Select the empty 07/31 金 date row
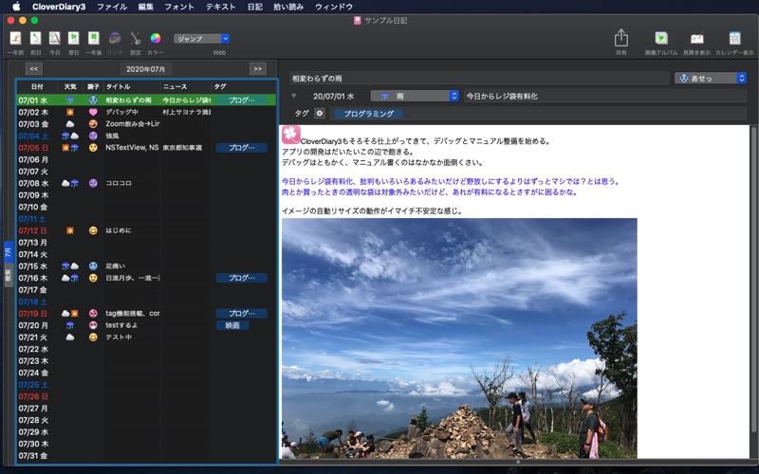Image resolution: width=759 pixels, height=474 pixels. pos(147,456)
